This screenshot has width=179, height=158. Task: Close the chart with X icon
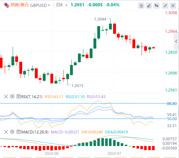[x=173, y=6]
